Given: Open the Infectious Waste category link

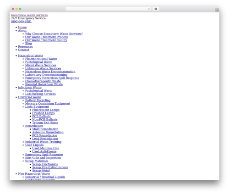Looking at the screenshot, I should coord(30,88).
